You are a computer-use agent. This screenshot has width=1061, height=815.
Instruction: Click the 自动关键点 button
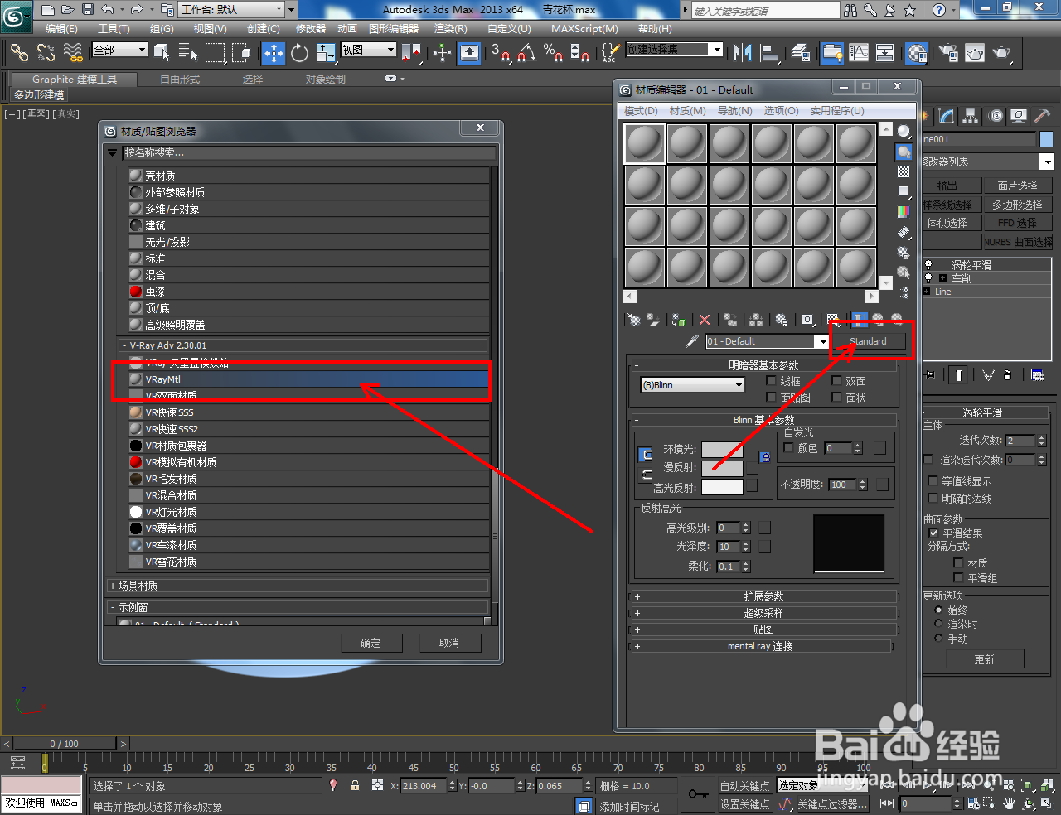(x=744, y=786)
